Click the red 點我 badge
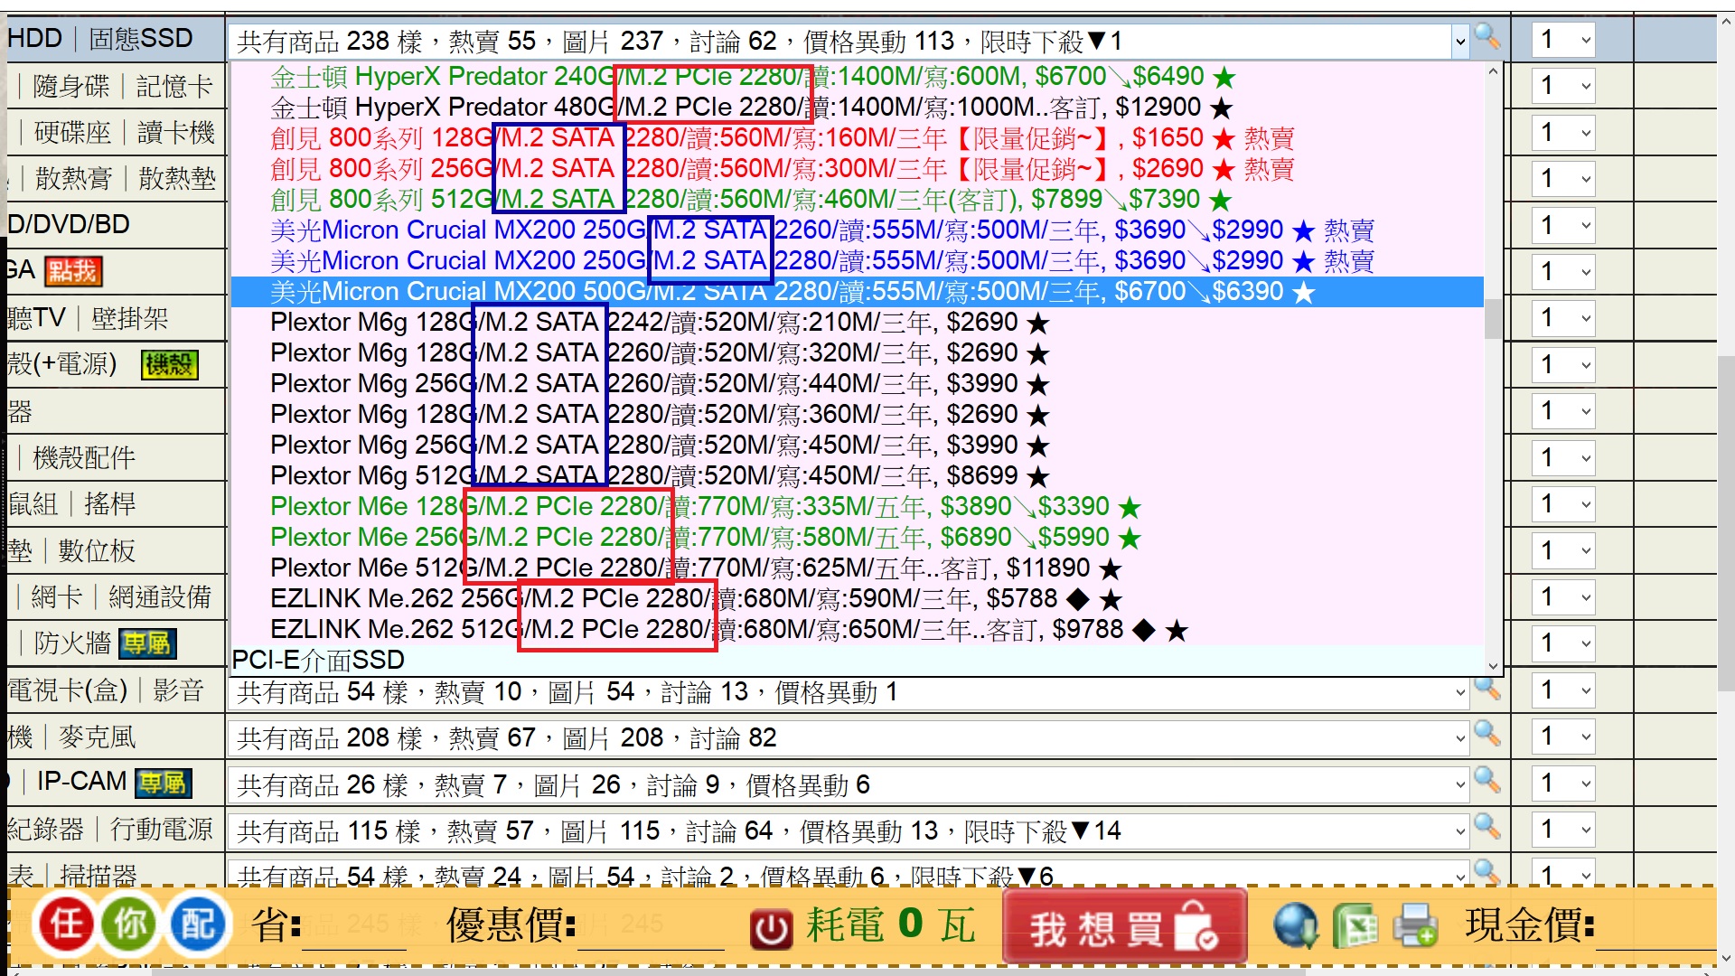 click(x=74, y=271)
